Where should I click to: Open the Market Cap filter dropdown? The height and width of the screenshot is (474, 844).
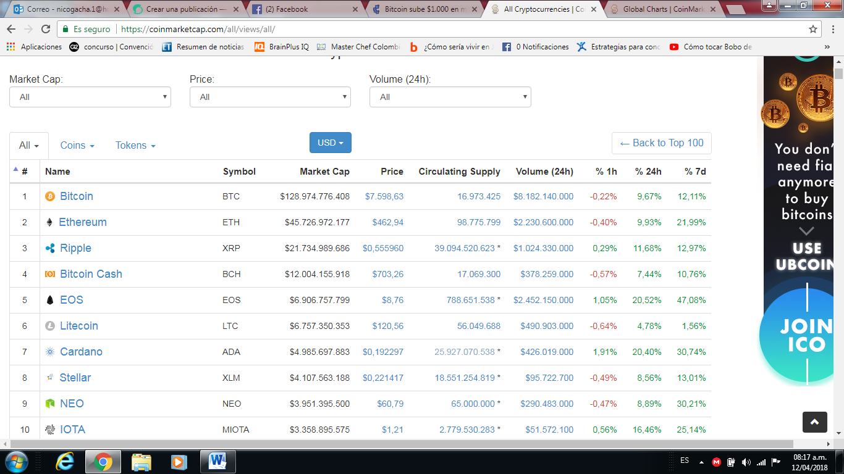(90, 97)
